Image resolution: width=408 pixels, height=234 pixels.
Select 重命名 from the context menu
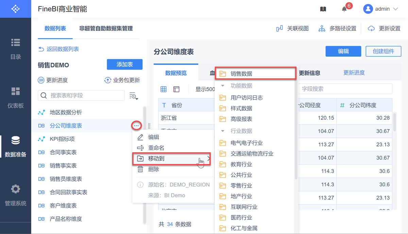pyautogui.click(x=156, y=148)
